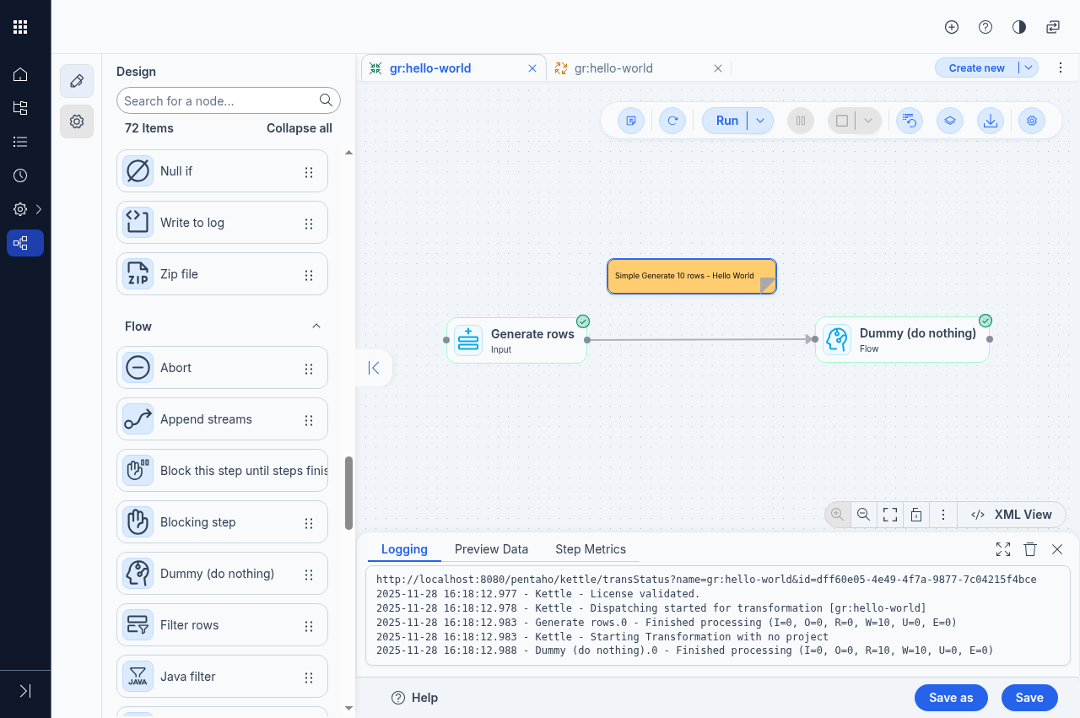Viewport: 1080px width, 718px height.
Task: Open the Run dropdown arrow
Action: (x=760, y=121)
